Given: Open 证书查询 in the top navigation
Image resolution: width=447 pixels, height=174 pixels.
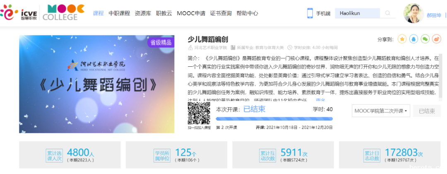Looking at the screenshot, I should click(x=221, y=13).
